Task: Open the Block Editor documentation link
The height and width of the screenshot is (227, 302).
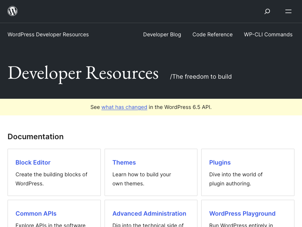Action: point(33,163)
